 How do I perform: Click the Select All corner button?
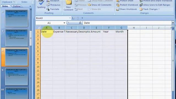tap(38, 28)
